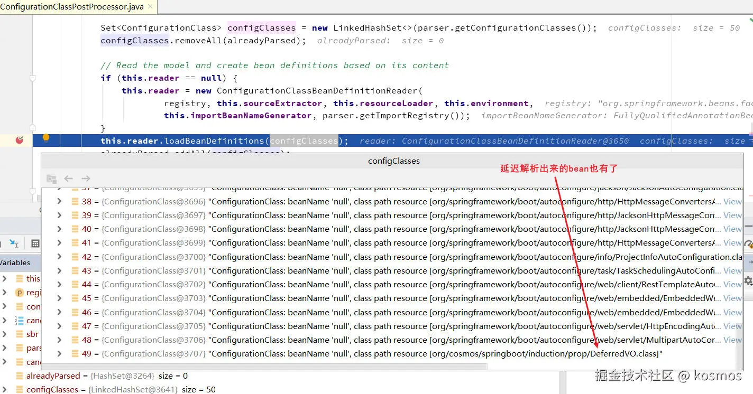
Task: Click the popup's horizontal scrollbar
Action: [x=264, y=365]
